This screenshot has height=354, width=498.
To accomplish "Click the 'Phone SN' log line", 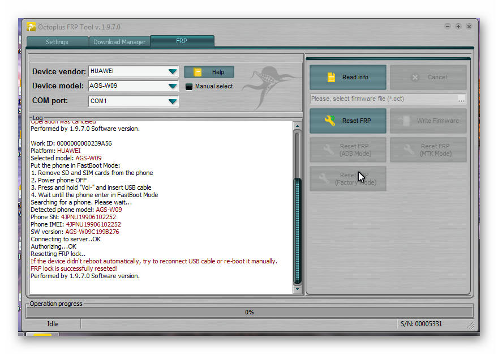I will coord(74,217).
